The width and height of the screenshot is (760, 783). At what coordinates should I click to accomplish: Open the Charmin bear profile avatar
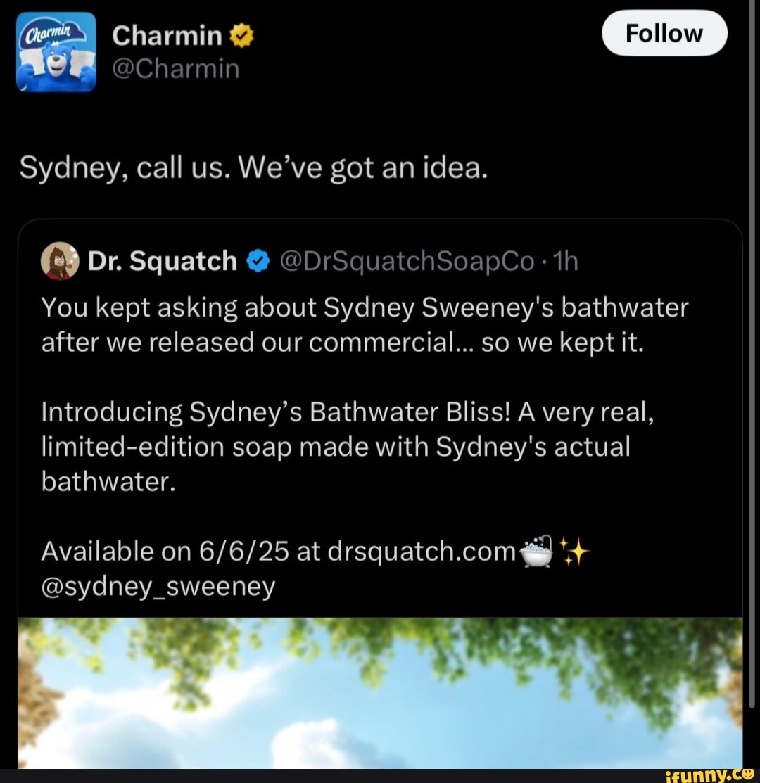point(54,51)
